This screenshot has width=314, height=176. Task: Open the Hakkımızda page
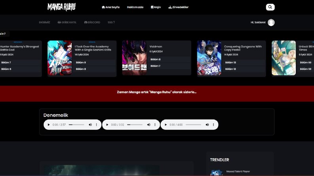point(135,7)
